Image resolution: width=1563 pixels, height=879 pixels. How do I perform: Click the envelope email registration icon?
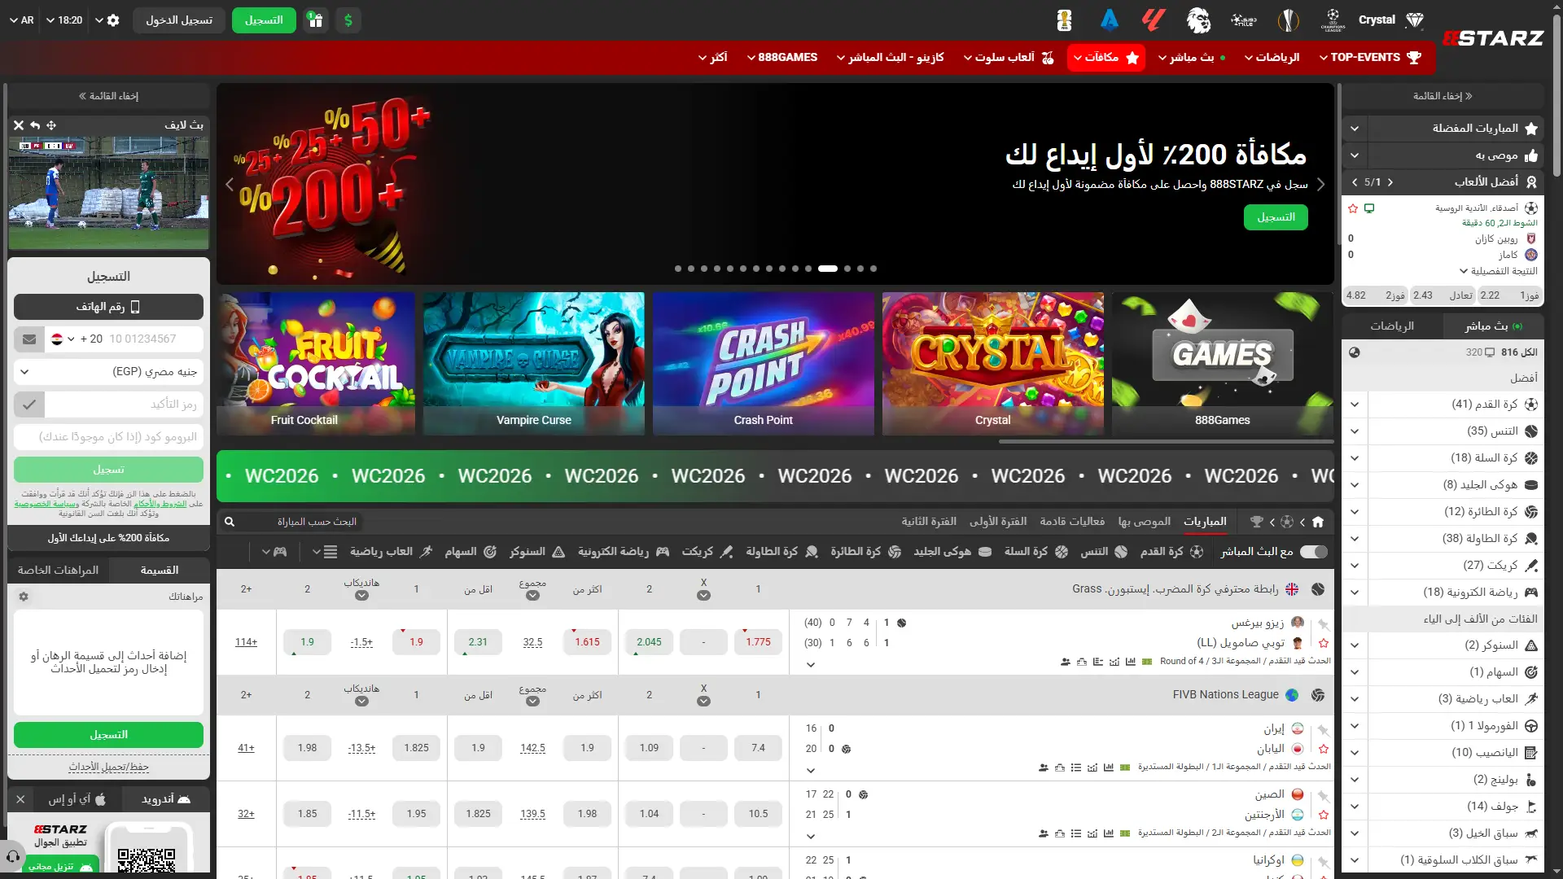click(x=29, y=339)
